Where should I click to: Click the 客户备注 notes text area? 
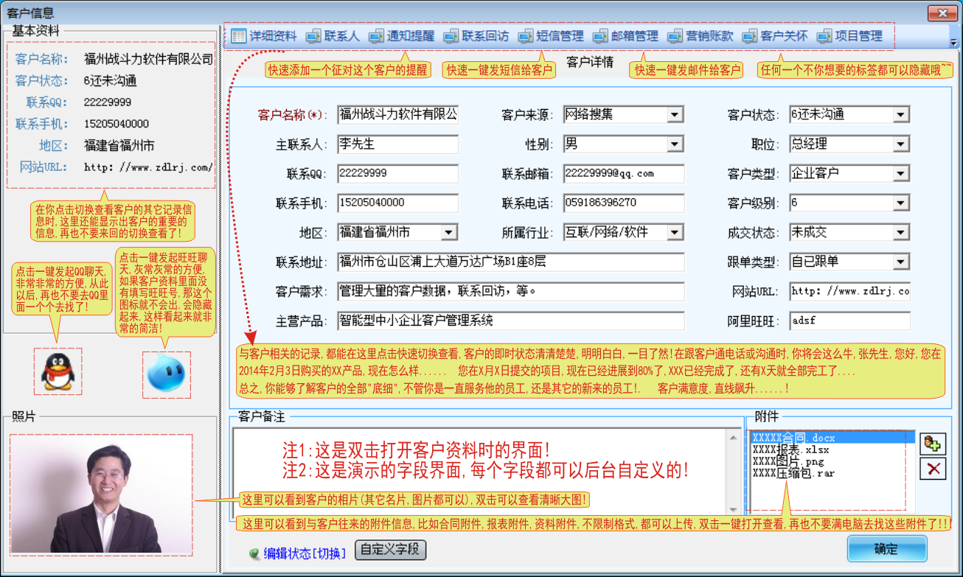(487, 472)
